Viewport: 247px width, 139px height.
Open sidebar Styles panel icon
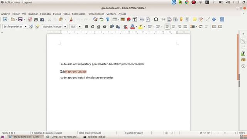pos(243,53)
